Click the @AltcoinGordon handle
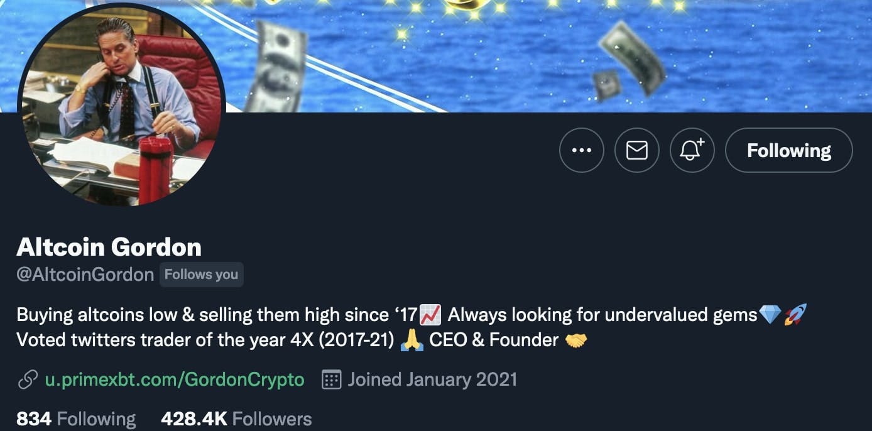 pos(85,275)
